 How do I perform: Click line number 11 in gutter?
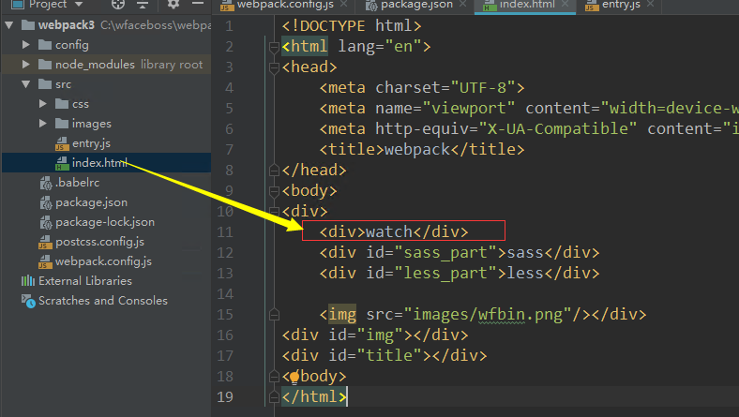[225, 232]
